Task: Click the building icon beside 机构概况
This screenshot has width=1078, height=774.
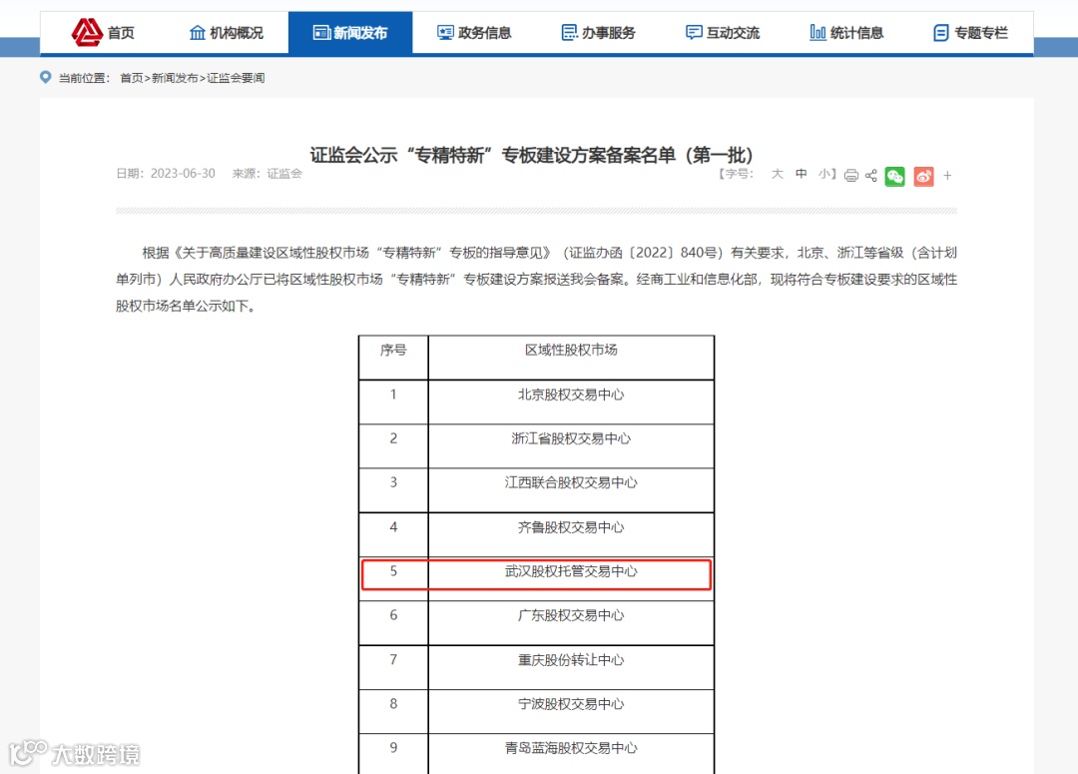Action: point(198,32)
